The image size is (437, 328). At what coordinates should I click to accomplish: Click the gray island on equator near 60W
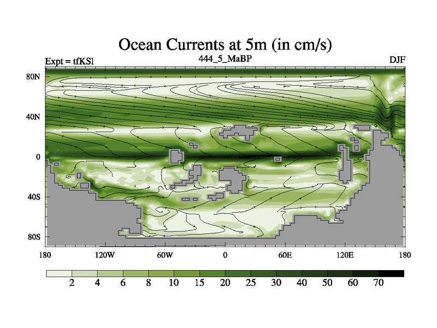click(x=176, y=156)
